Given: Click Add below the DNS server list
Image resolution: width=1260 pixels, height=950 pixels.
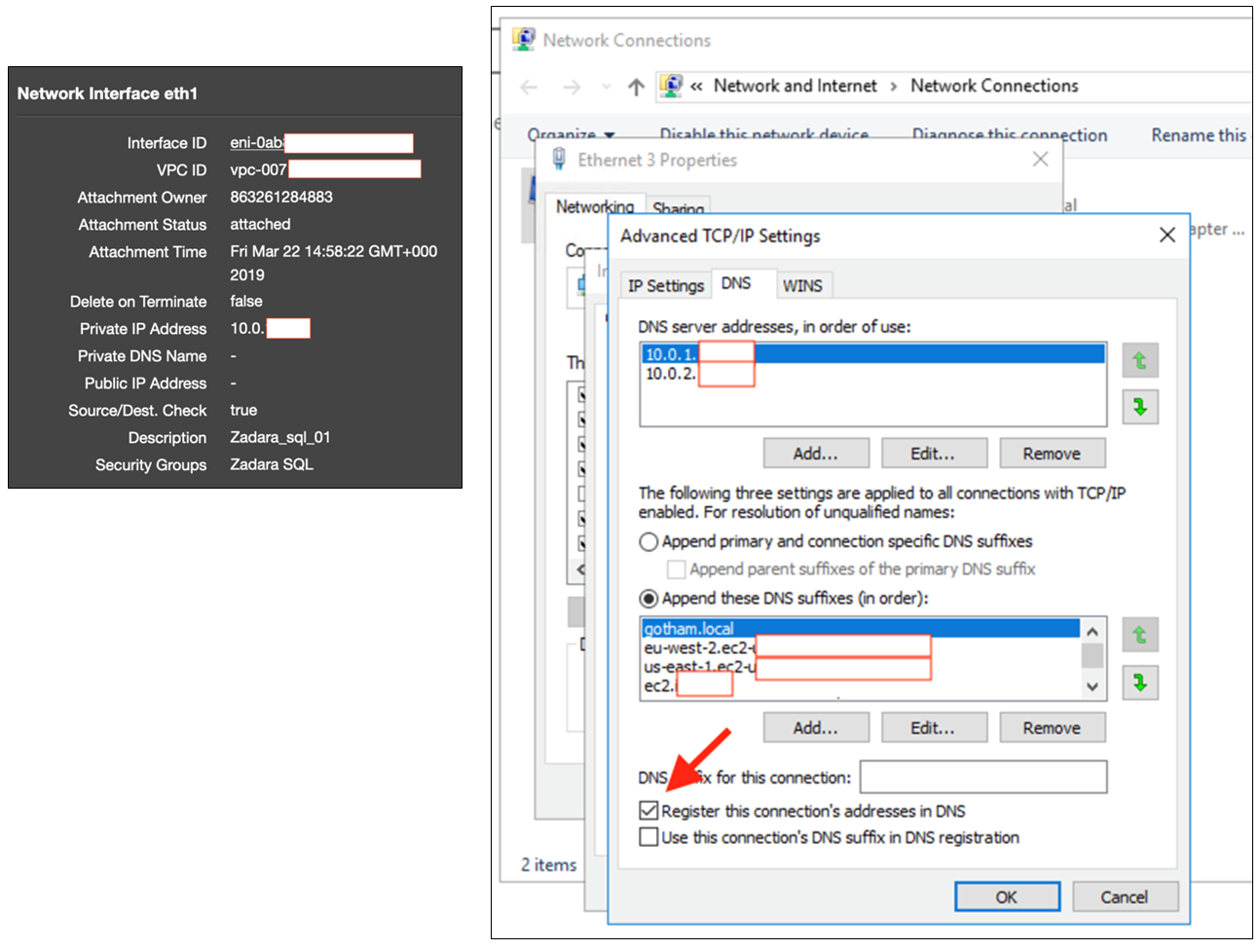Looking at the screenshot, I should tap(816, 453).
